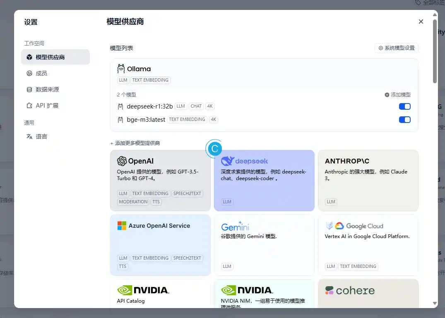Click the icon beside bge-m3:latest
Viewport: 445px width, 318px height.
(x=120, y=120)
